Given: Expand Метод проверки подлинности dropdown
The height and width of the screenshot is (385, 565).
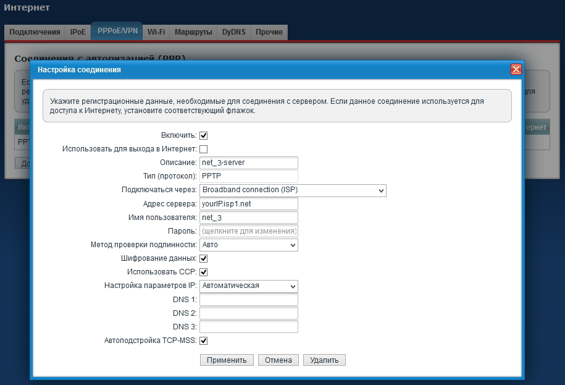Looking at the screenshot, I should [248, 245].
